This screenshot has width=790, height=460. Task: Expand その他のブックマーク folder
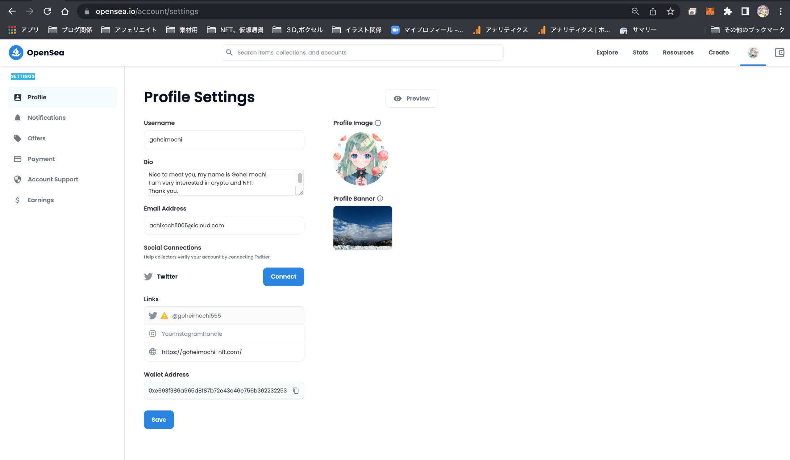[747, 30]
